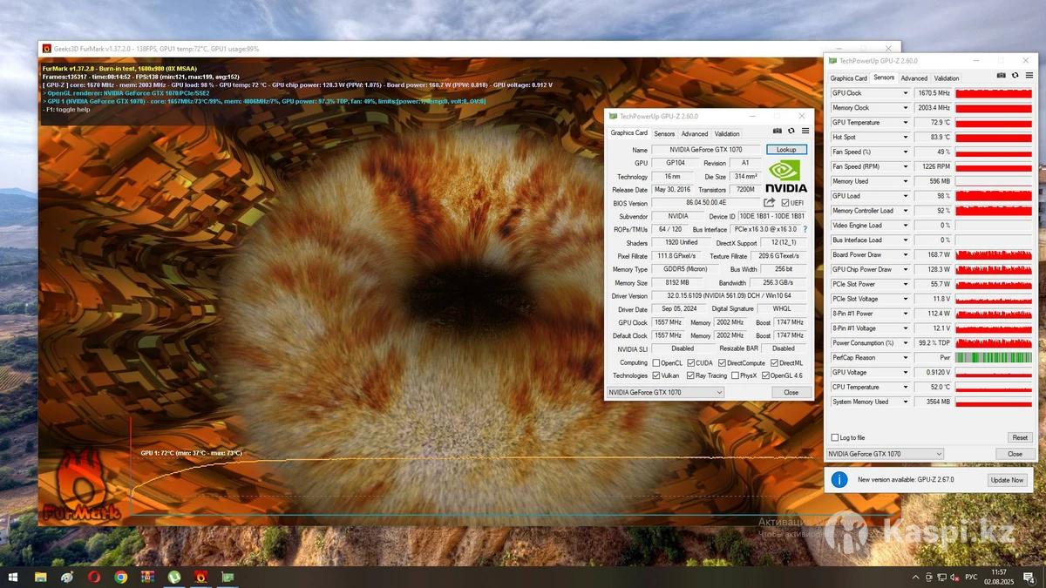Open the green uTorrent taskbar icon
The image size is (1046, 588).
click(174, 577)
